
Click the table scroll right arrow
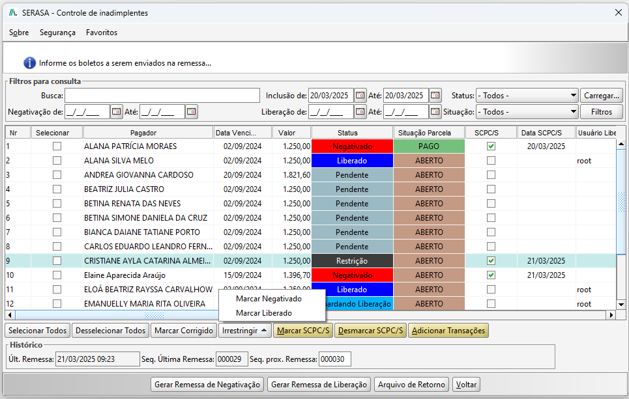(611, 315)
